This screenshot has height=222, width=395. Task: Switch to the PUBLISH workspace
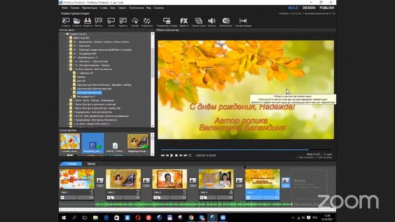[326, 8]
